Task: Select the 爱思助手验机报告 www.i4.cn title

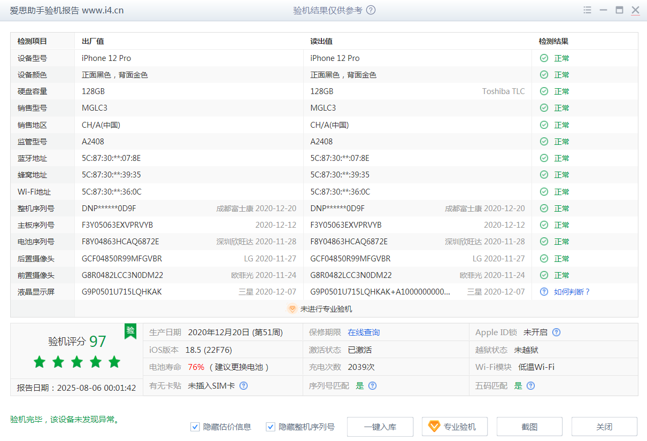Action: coord(67,10)
